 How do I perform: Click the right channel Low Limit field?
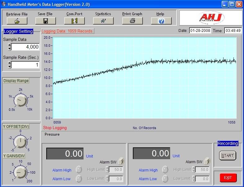[202, 179]
